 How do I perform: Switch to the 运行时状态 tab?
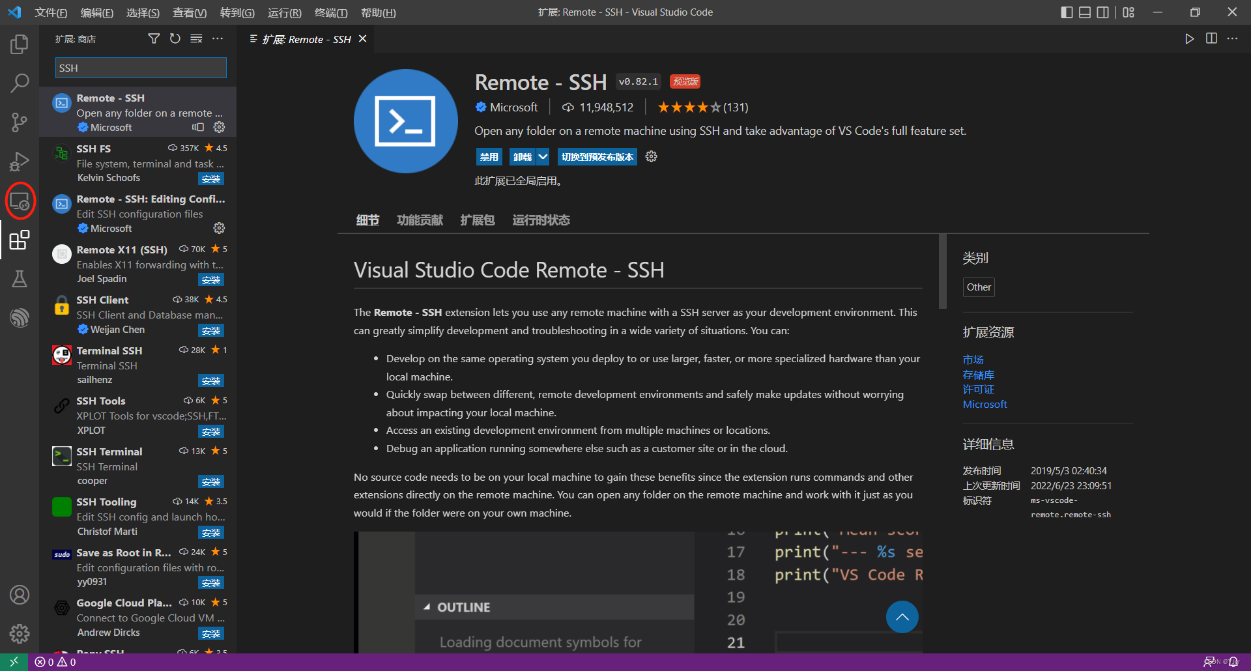[x=541, y=220]
